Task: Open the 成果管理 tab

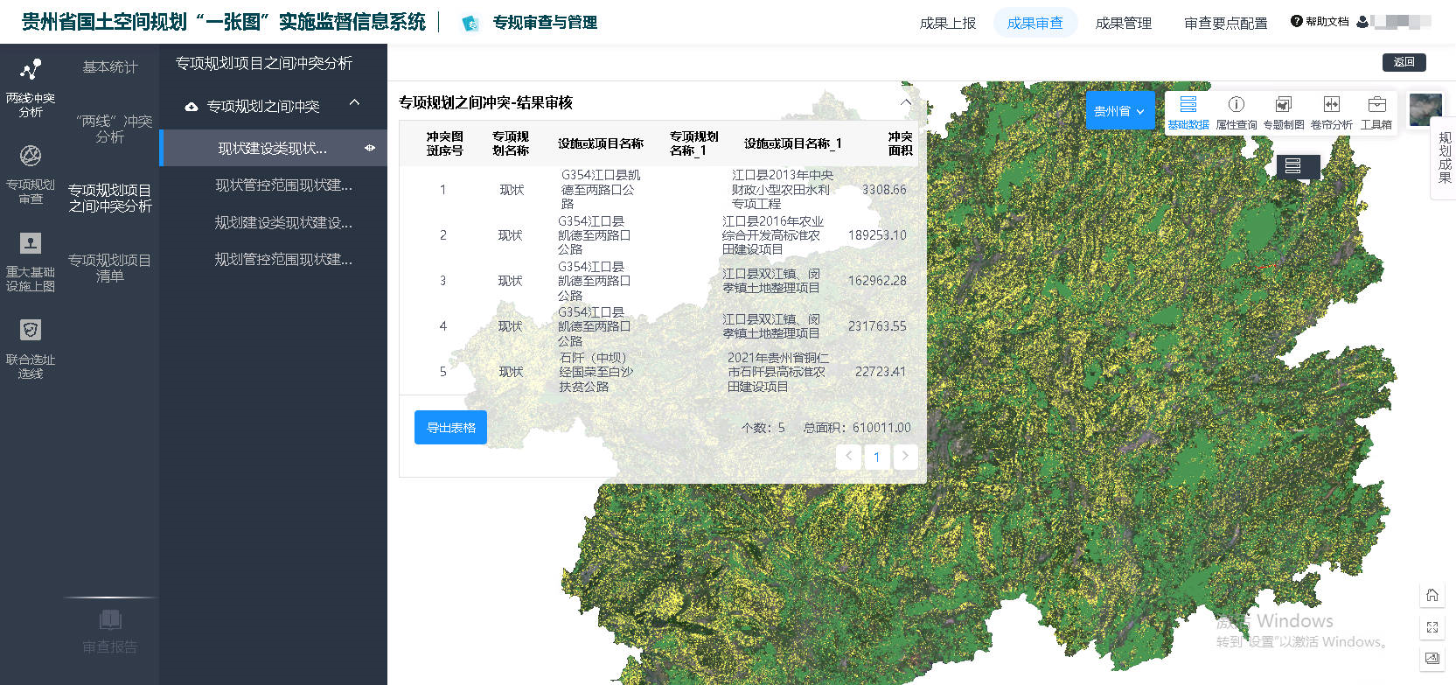Action: (1123, 23)
